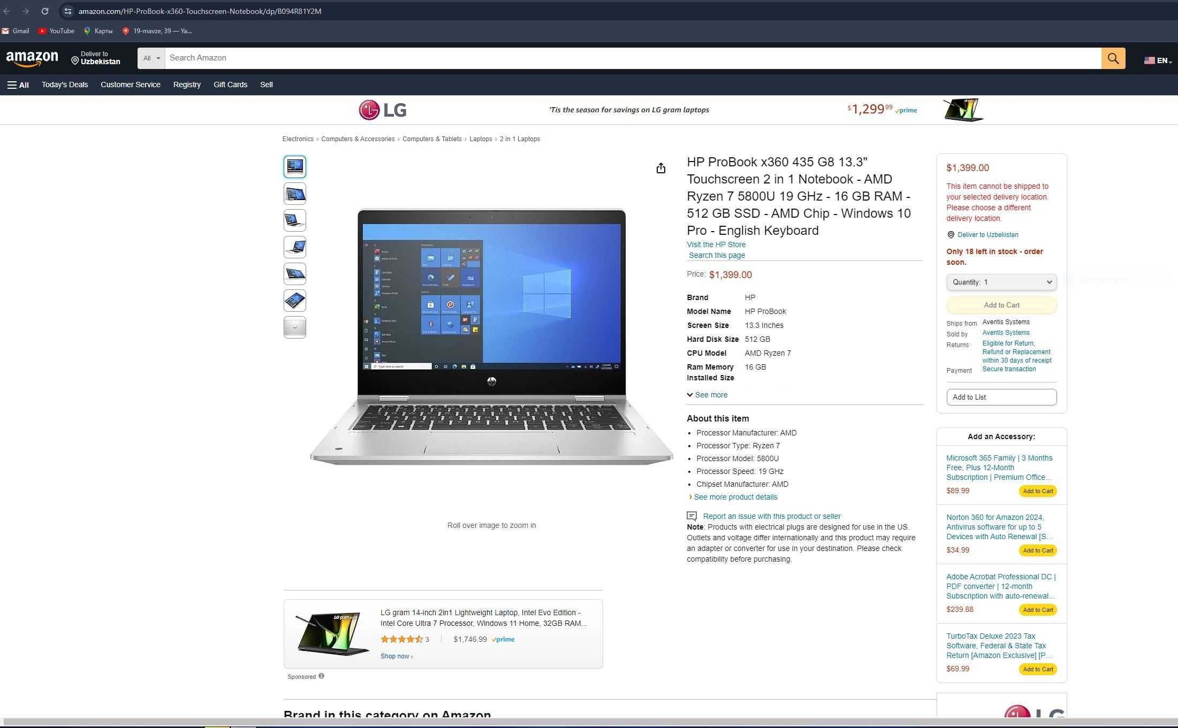Add TurboTax Deluxe 2023 to cart

point(1038,669)
